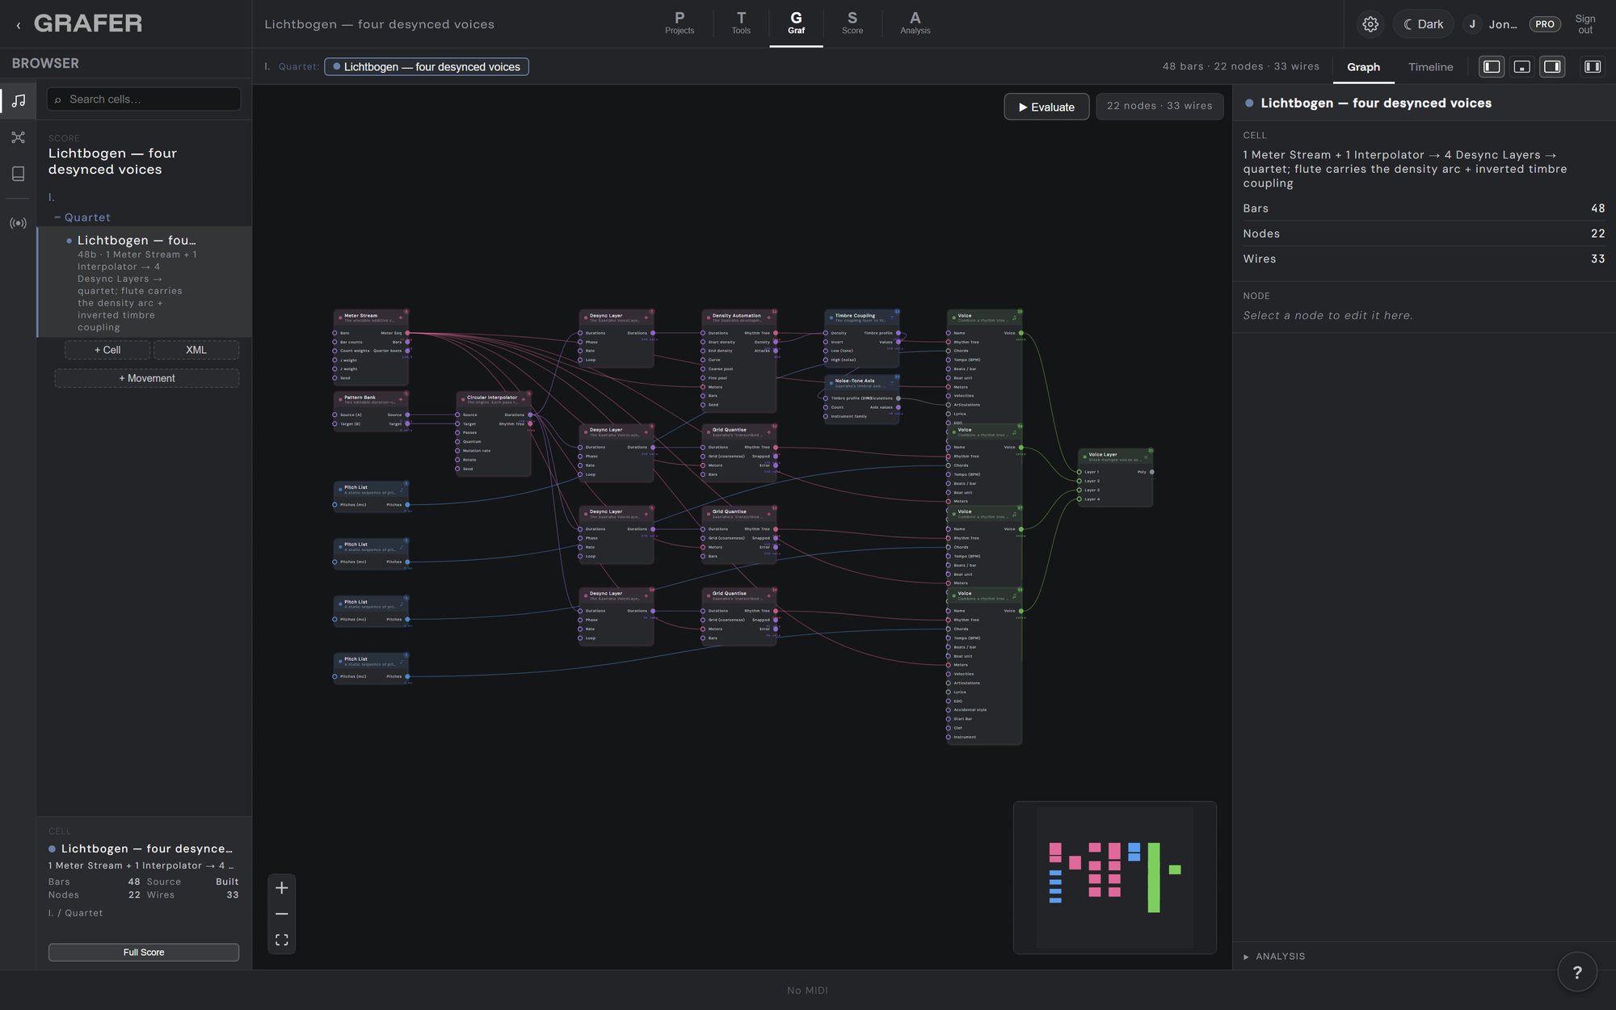Switch to the Timeline view
Screen dimensions: 1616x1010
[1430, 67]
